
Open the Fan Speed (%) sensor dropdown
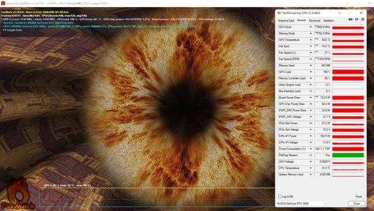(310, 53)
